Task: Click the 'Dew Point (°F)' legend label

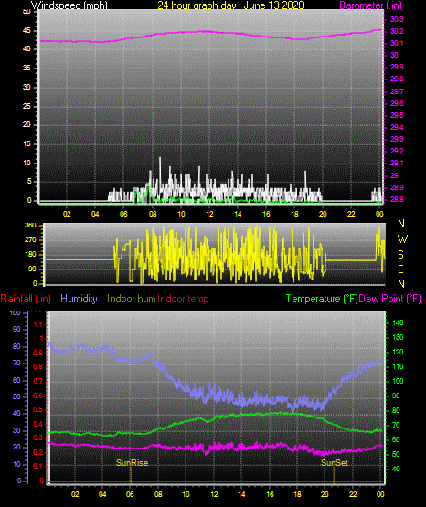Action: 389,299
